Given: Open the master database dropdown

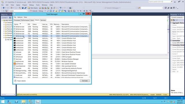Looking at the screenshot, I should [27, 11].
